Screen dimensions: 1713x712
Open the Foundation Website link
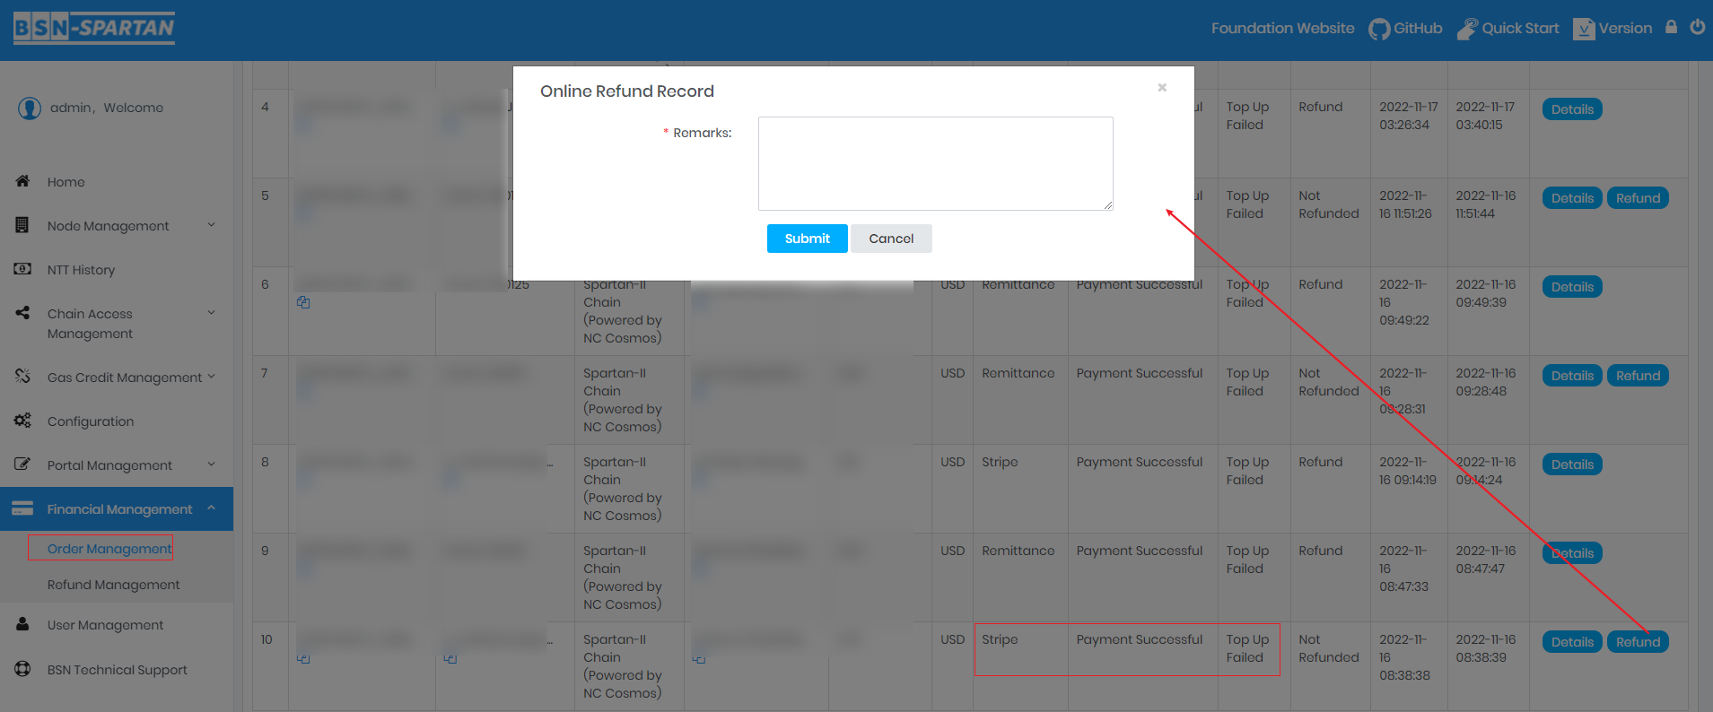click(x=1282, y=29)
